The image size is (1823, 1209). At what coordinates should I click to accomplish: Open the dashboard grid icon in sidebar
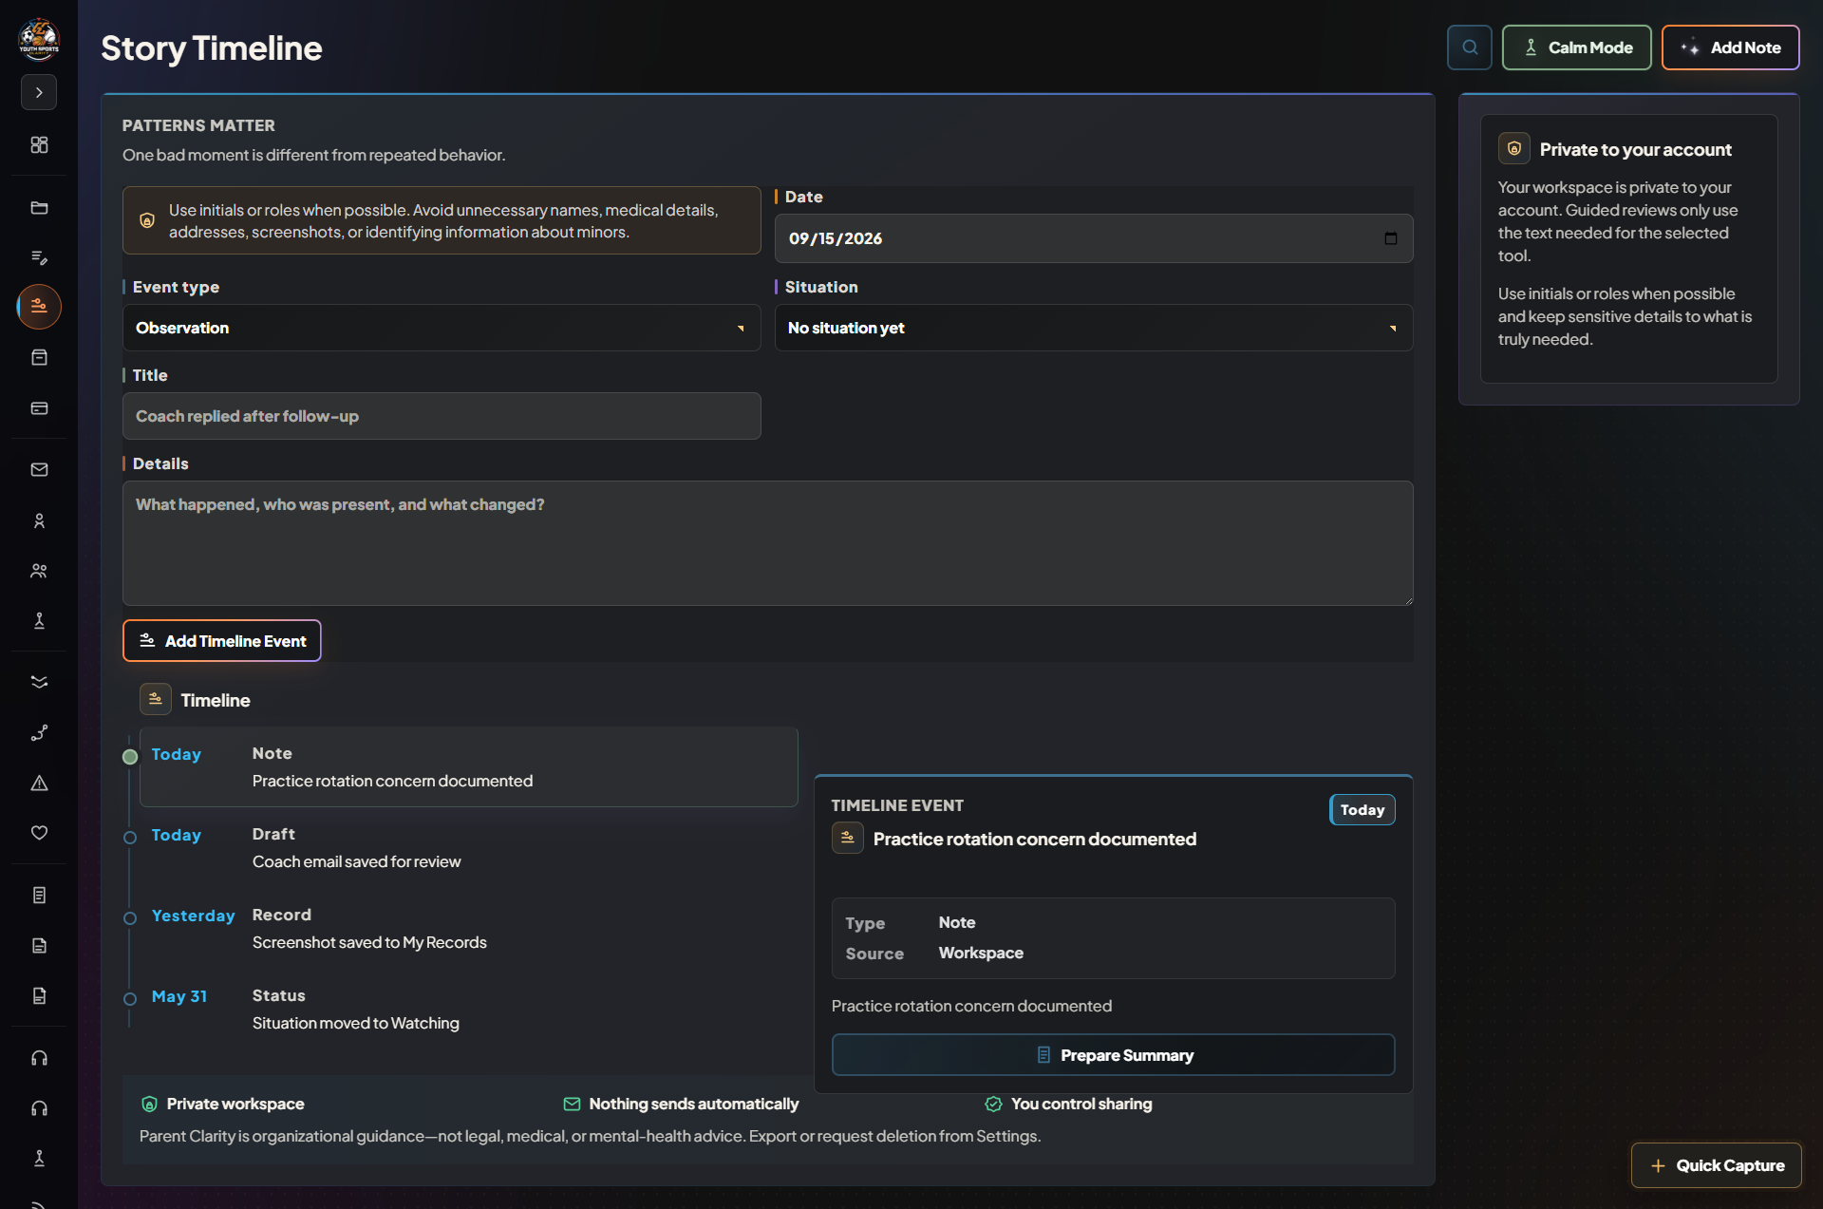point(39,144)
